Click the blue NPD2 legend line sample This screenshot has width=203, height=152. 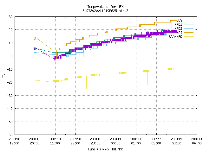pos(189,28)
